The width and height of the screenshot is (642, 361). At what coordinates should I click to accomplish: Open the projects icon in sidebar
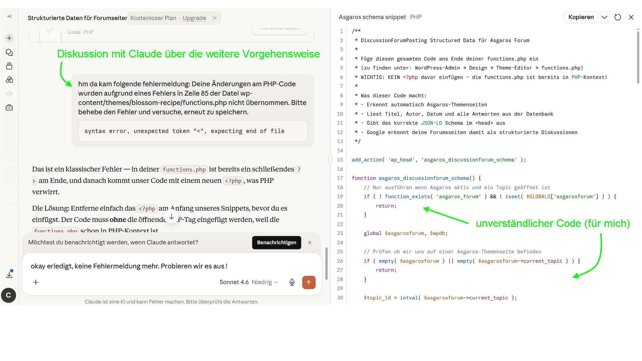point(9,66)
